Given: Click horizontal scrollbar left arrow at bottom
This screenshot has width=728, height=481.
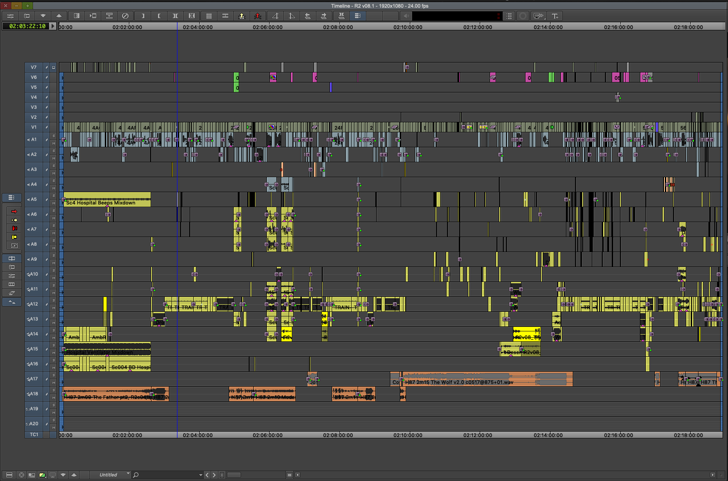Looking at the screenshot, I should pos(298,475).
